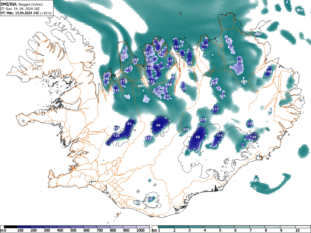This screenshot has width=311, height=233.
Task: Click the 162 visibility label
Action: [148, 138]
